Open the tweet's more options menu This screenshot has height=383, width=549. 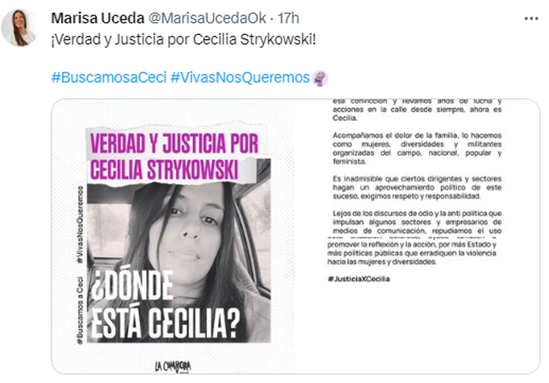[531, 19]
